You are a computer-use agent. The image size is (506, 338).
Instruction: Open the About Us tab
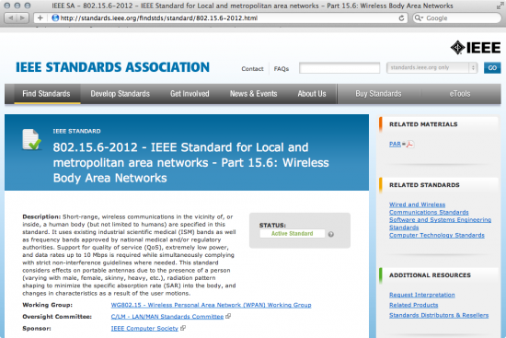312,94
